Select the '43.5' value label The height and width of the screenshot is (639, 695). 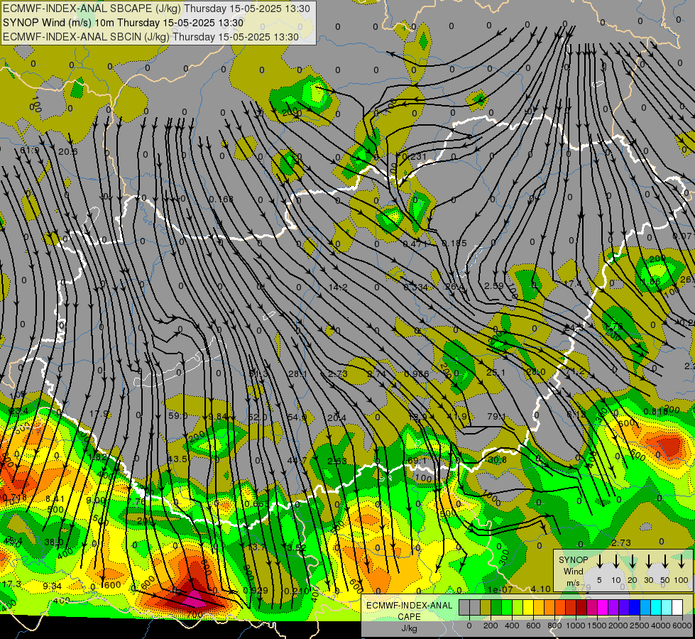click(177, 459)
